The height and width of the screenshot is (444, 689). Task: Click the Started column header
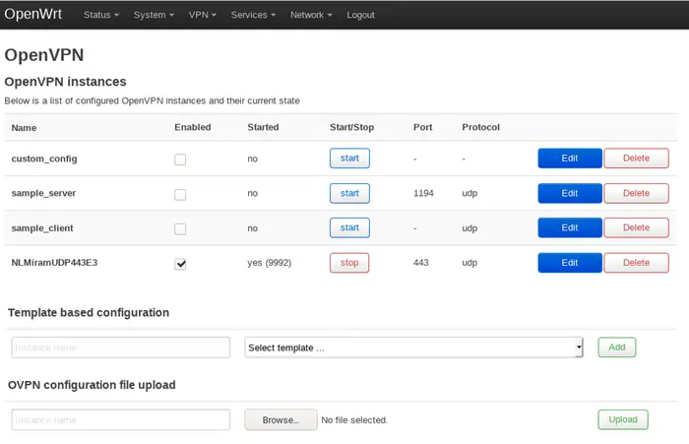[x=263, y=127]
